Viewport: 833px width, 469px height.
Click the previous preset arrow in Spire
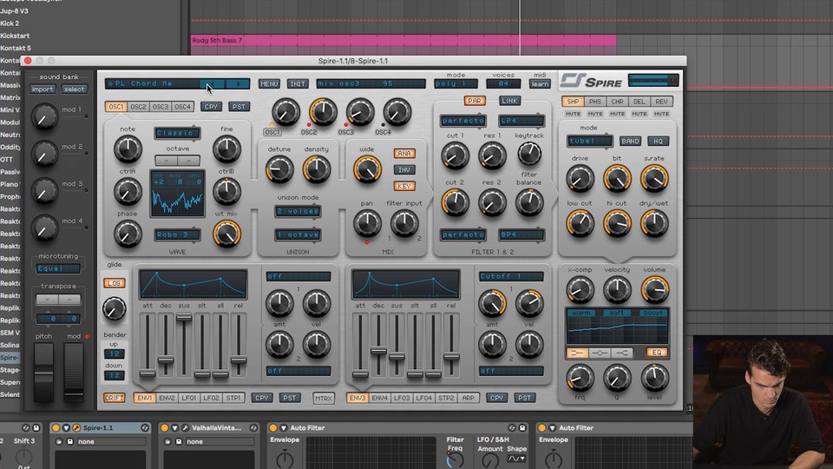tap(212, 83)
